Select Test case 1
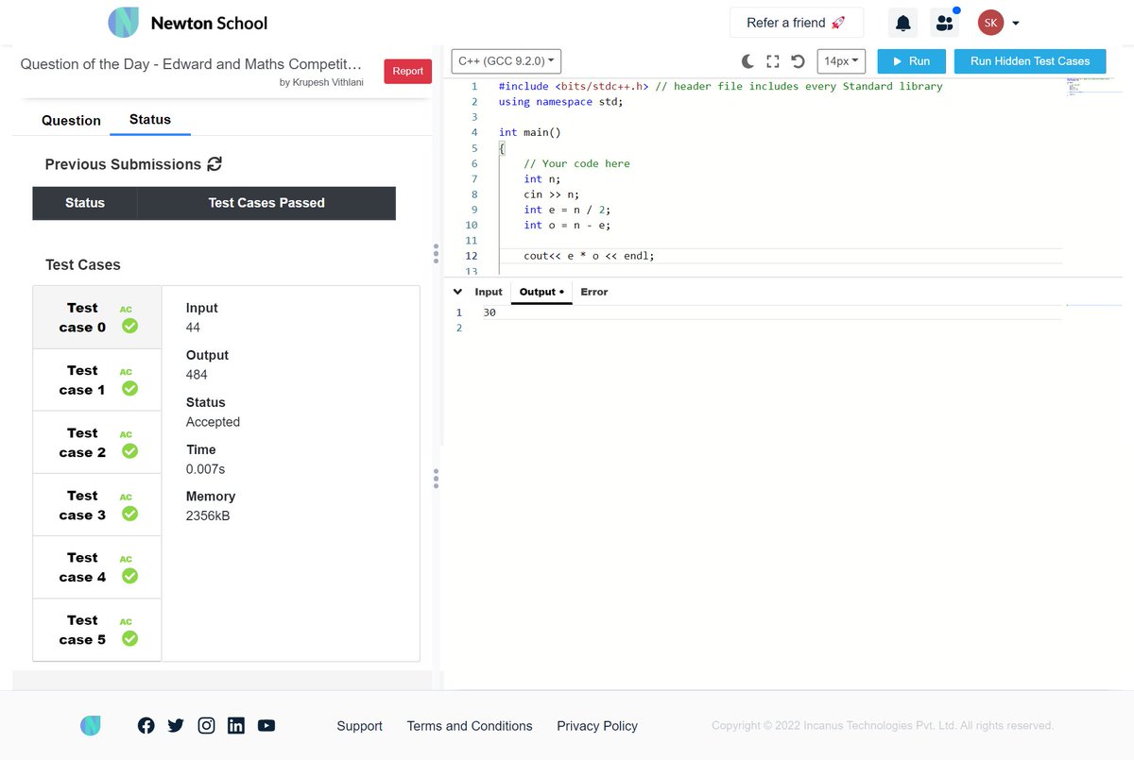 pos(97,380)
